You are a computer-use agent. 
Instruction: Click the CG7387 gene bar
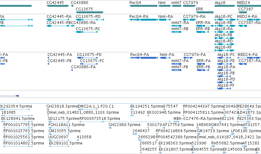coord(243,12)
